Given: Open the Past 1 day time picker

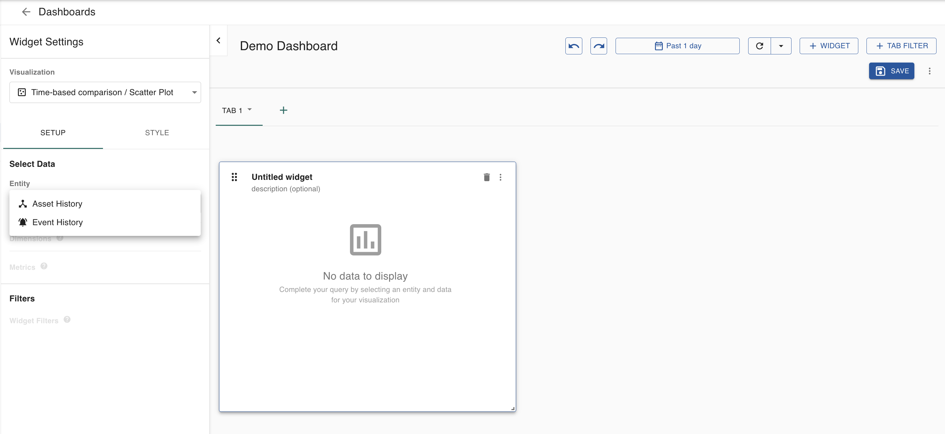Looking at the screenshot, I should (677, 46).
